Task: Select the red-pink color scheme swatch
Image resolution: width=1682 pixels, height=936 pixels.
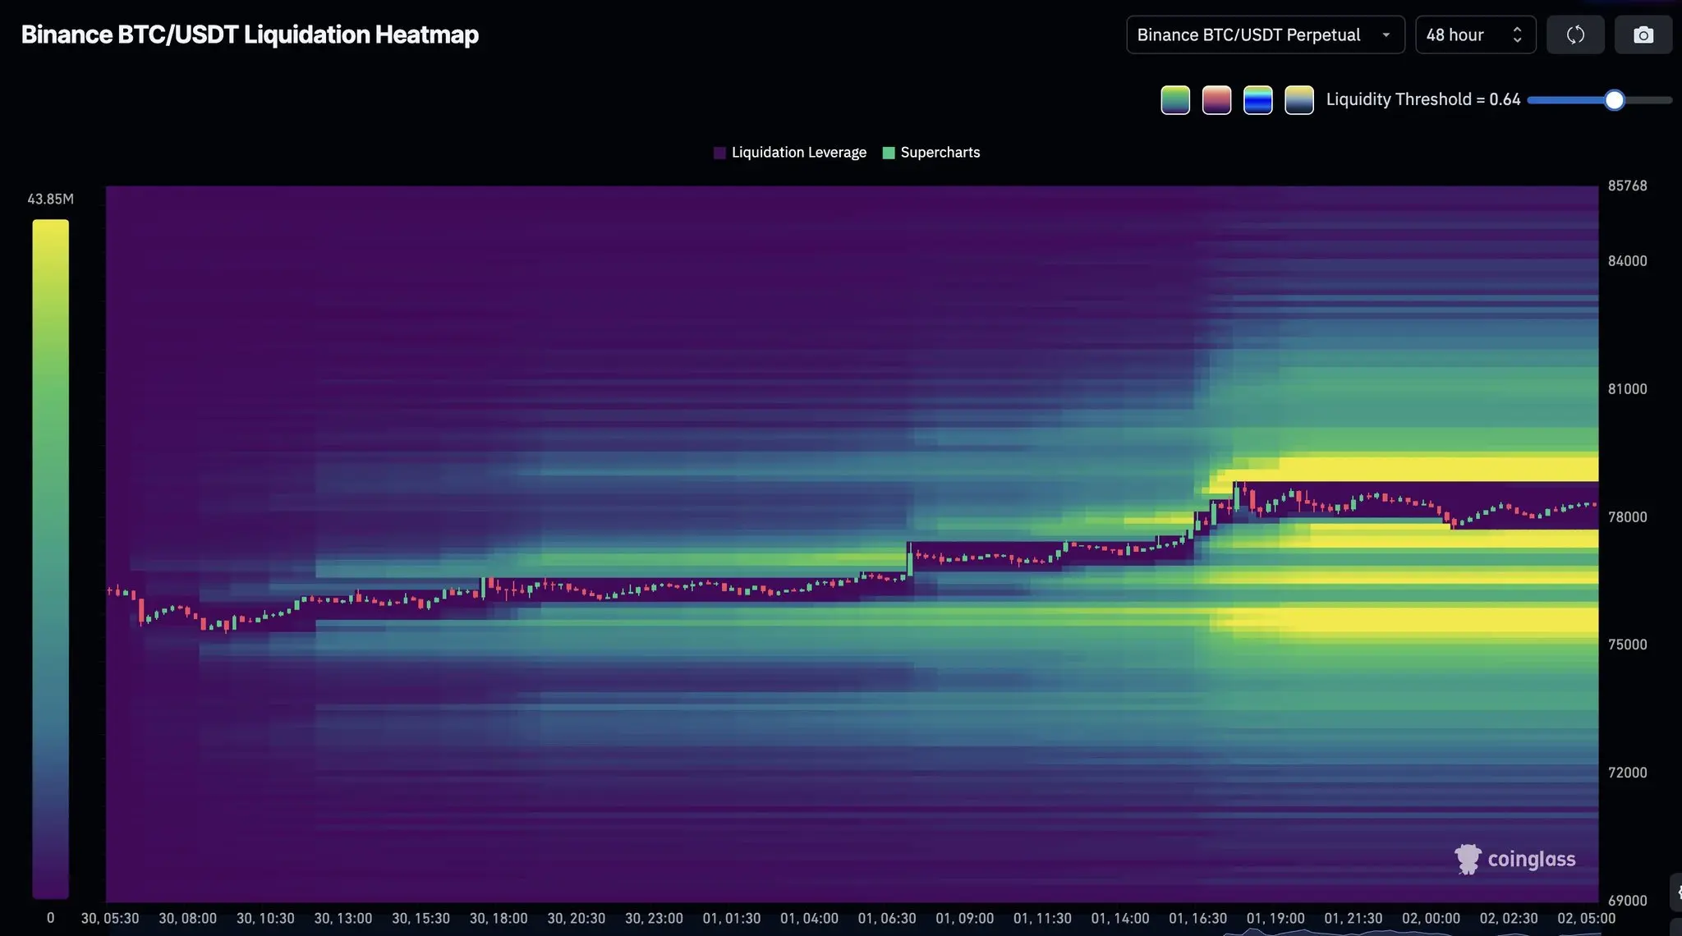Action: pyautogui.click(x=1216, y=100)
